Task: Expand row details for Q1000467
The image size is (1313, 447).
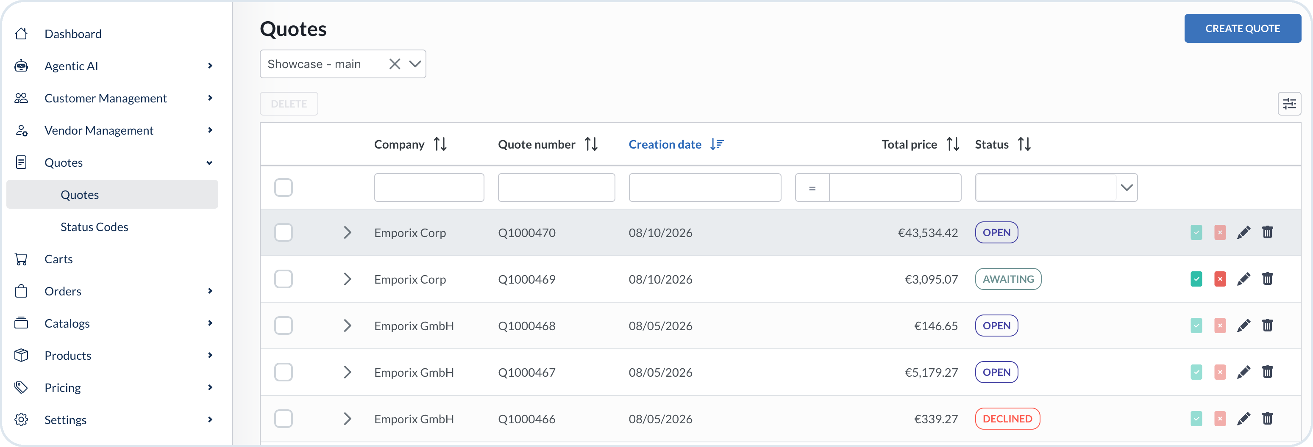Action: click(347, 372)
